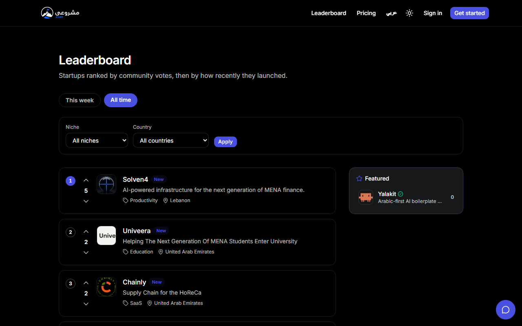Click the Yalakit vote count 0
This screenshot has width=522, height=326.
click(x=452, y=197)
